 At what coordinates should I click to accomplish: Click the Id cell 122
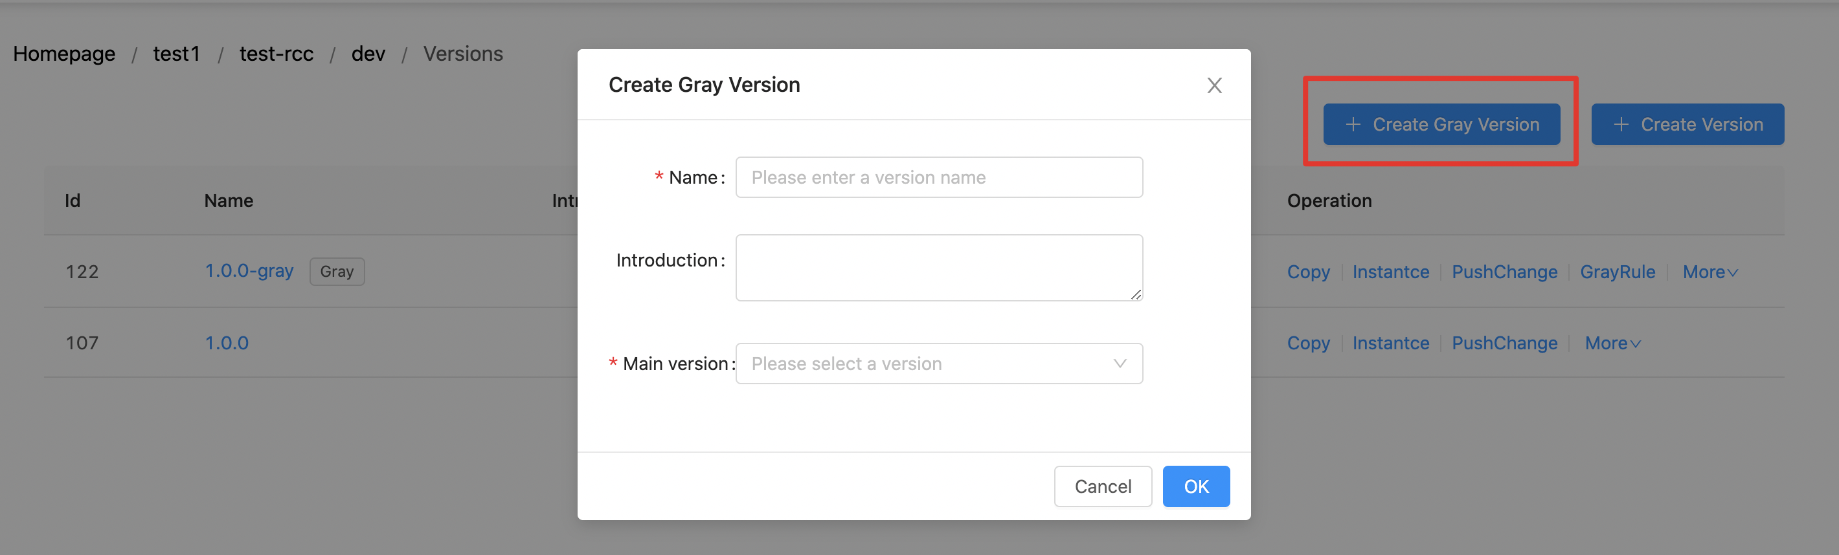click(82, 272)
